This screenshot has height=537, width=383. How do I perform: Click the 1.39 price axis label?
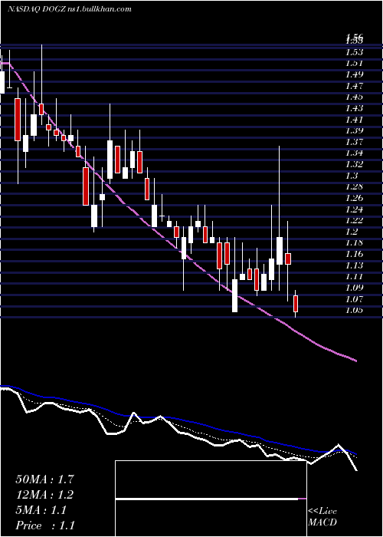coord(354,130)
